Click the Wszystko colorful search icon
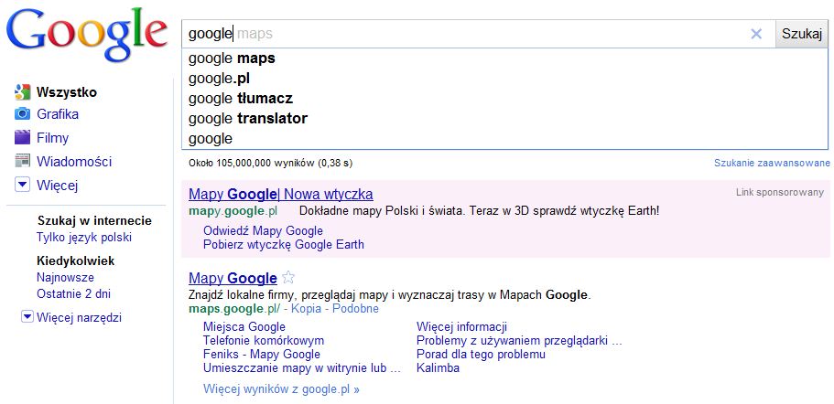 [x=22, y=92]
